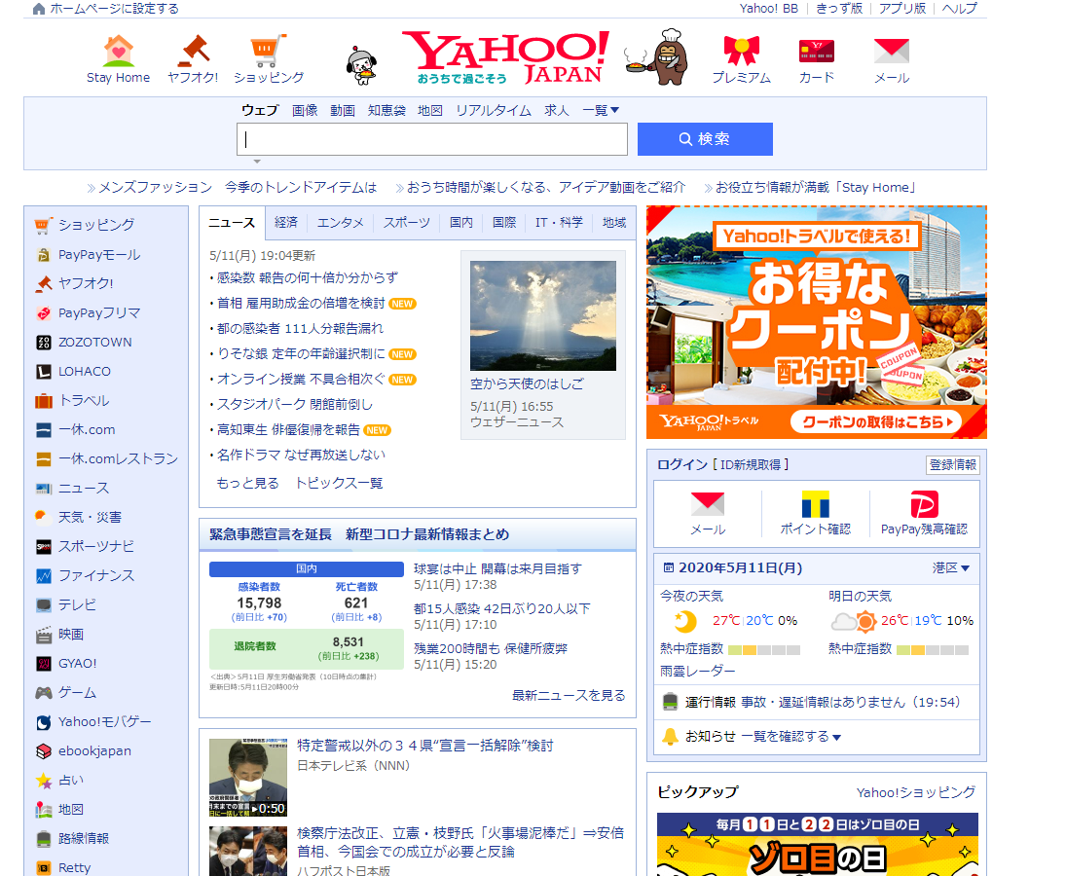Click the ポイント確認 T-point icon
1066x876 pixels.
tap(815, 503)
